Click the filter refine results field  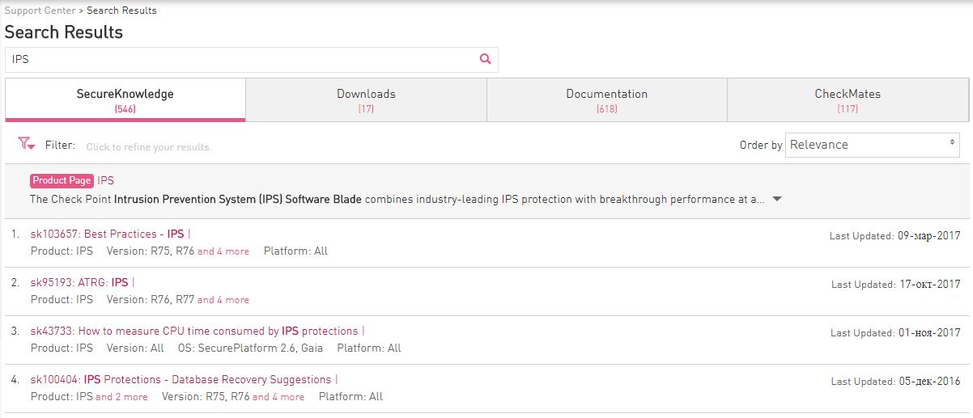(148, 147)
